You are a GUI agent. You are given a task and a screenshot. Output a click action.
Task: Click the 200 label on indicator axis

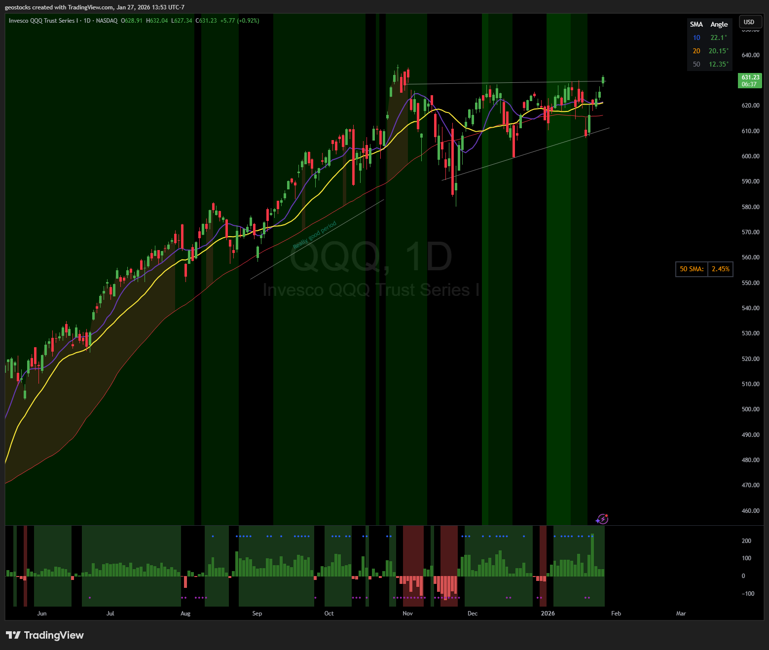click(746, 541)
